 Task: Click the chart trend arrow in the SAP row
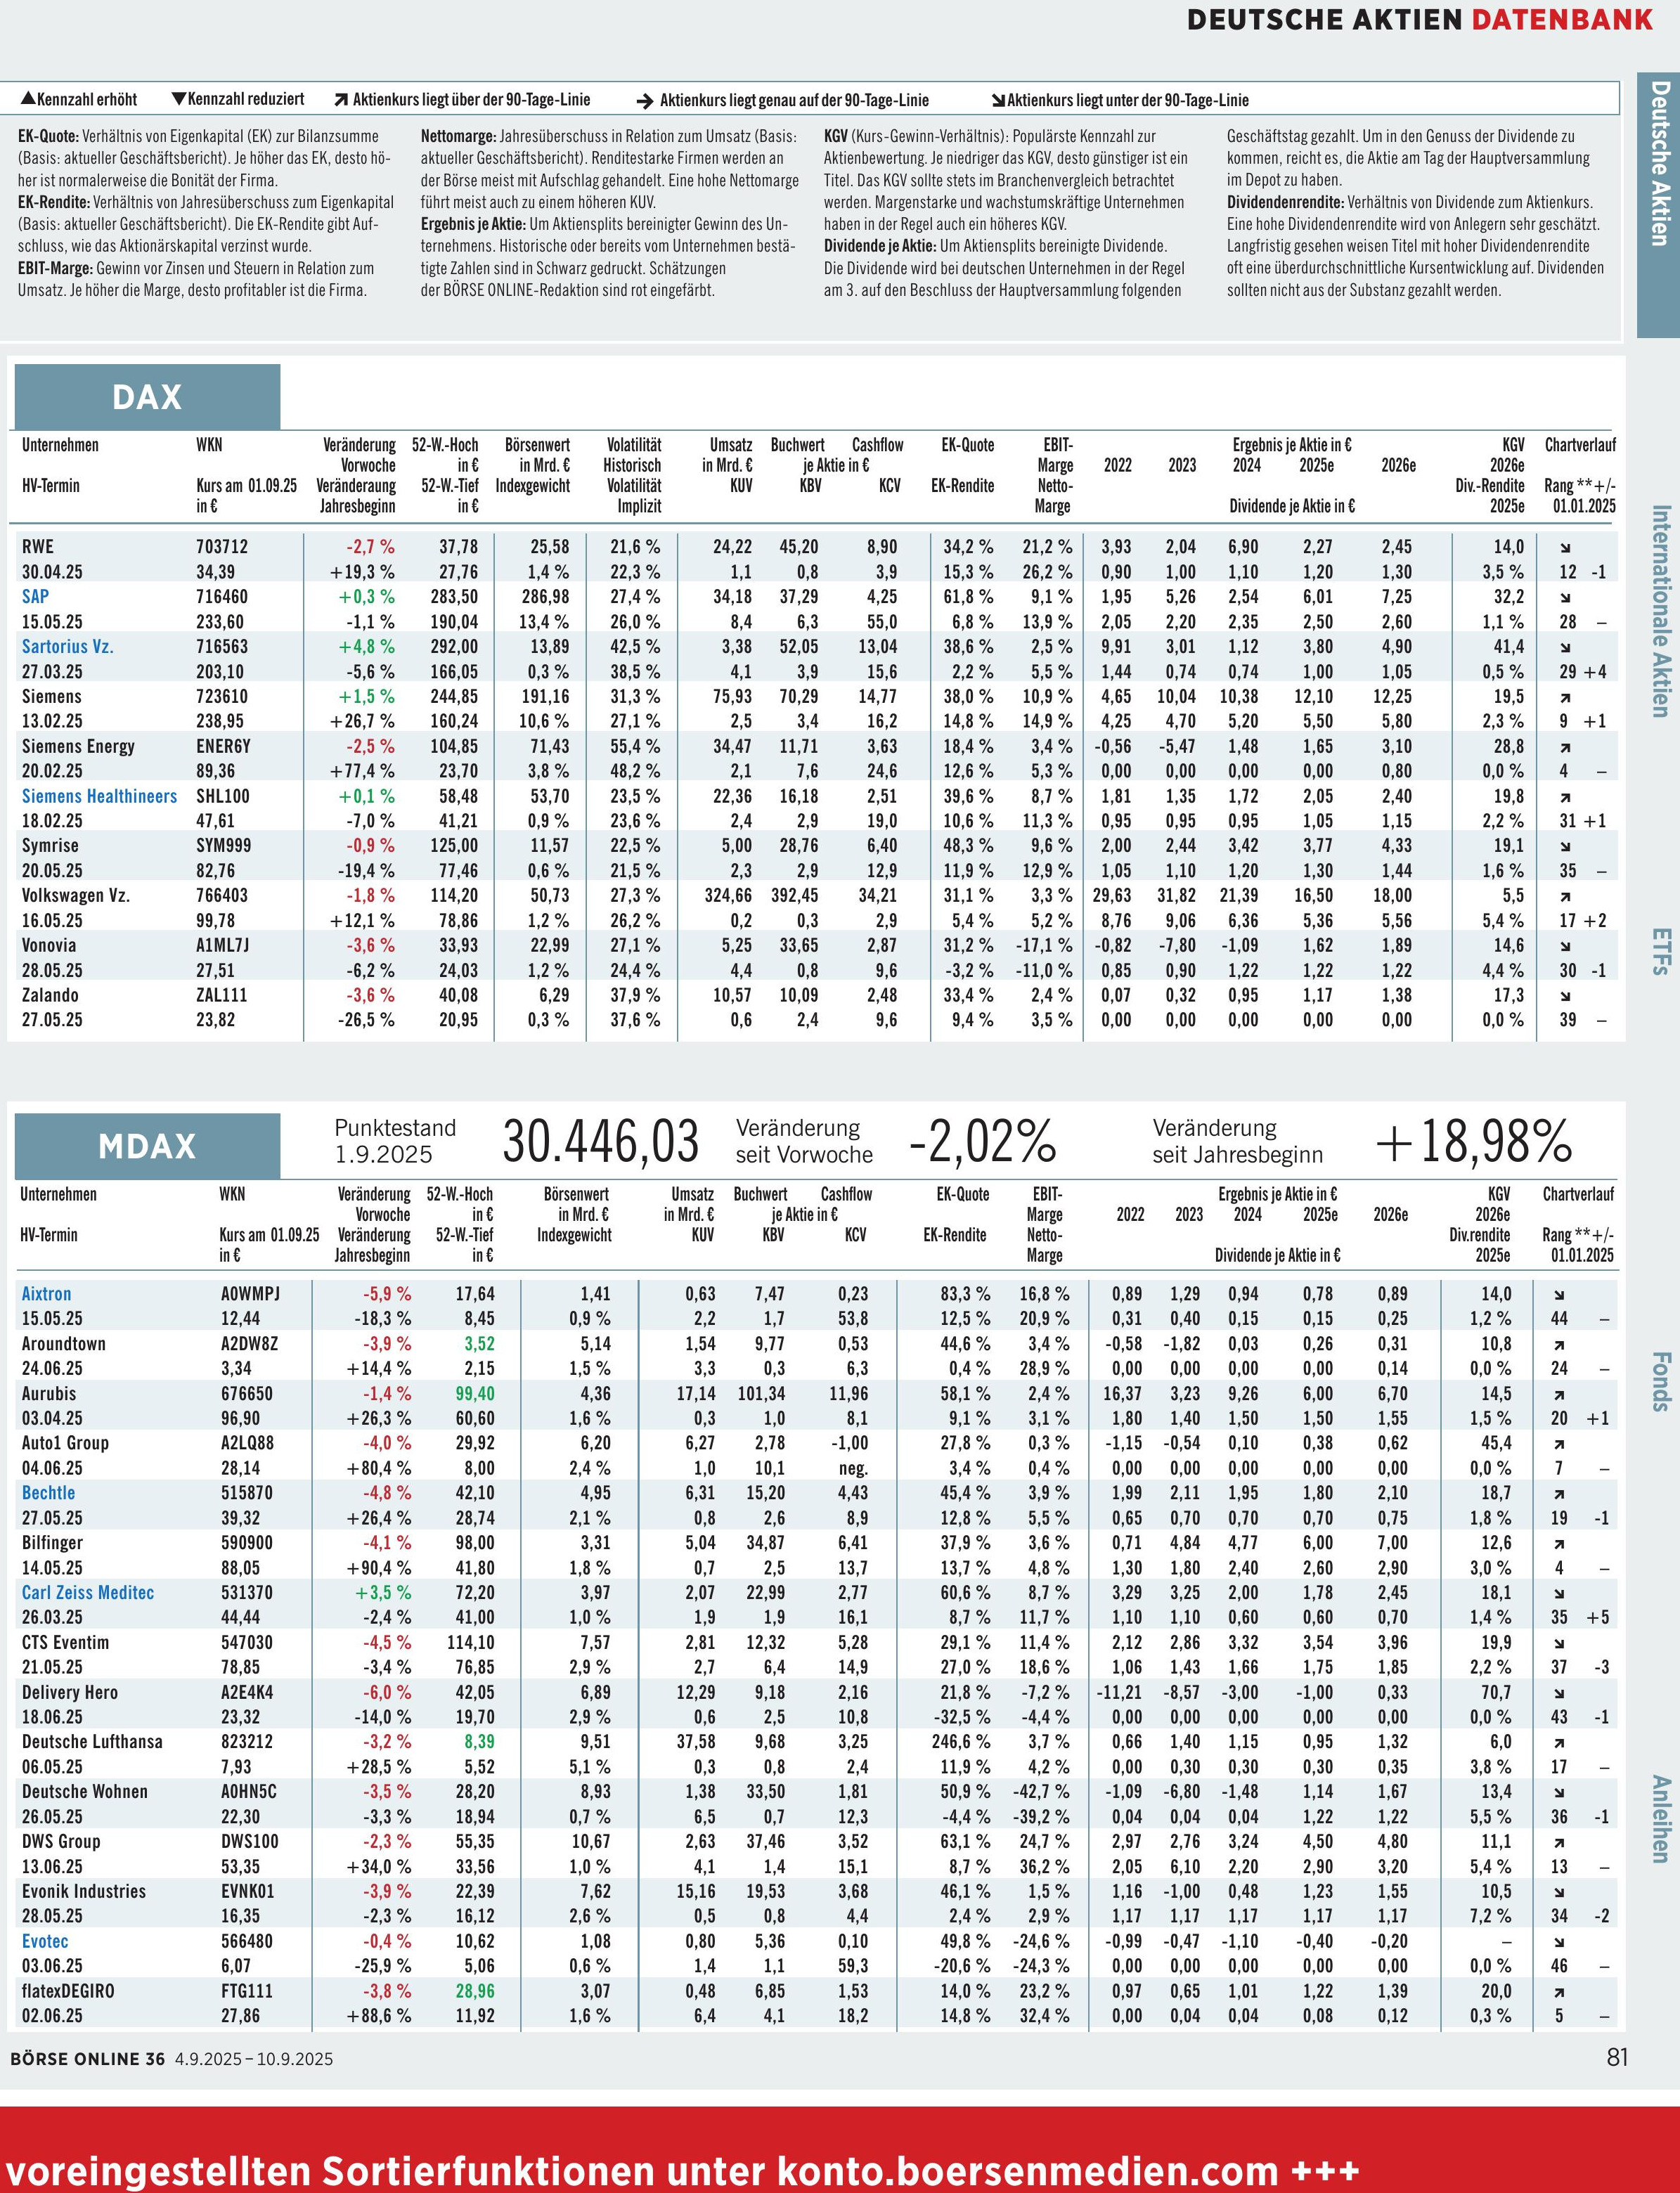pos(1565,598)
